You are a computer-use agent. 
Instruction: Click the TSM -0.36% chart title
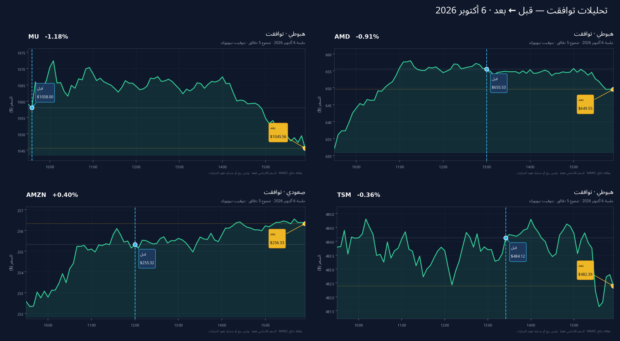click(x=358, y=195)
